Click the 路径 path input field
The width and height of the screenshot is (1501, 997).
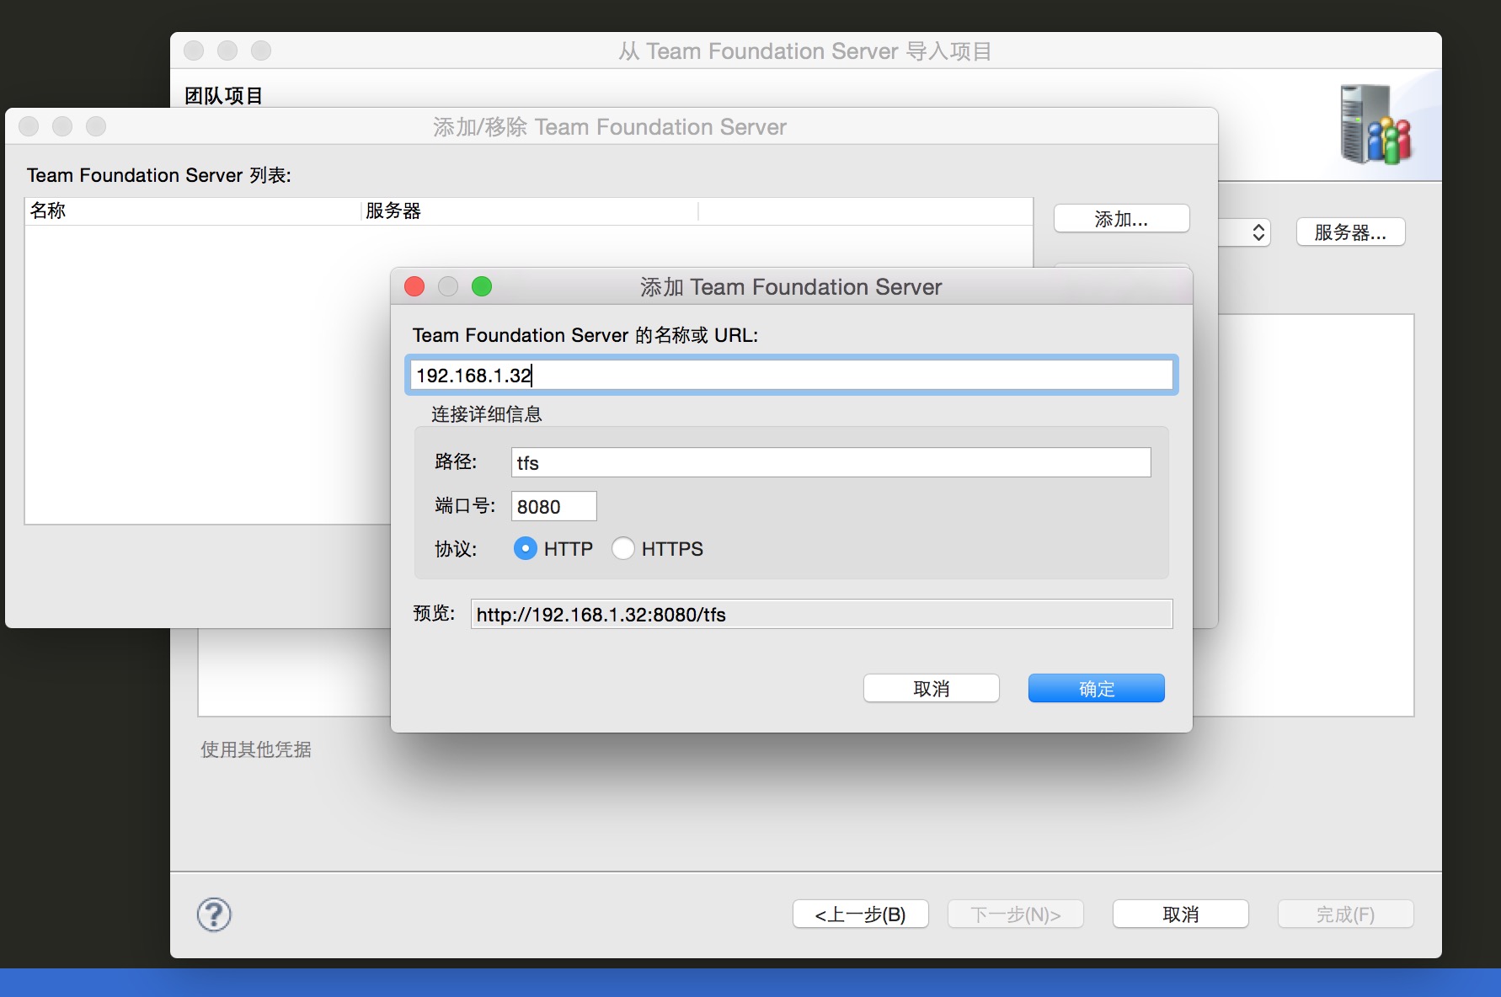831,463
